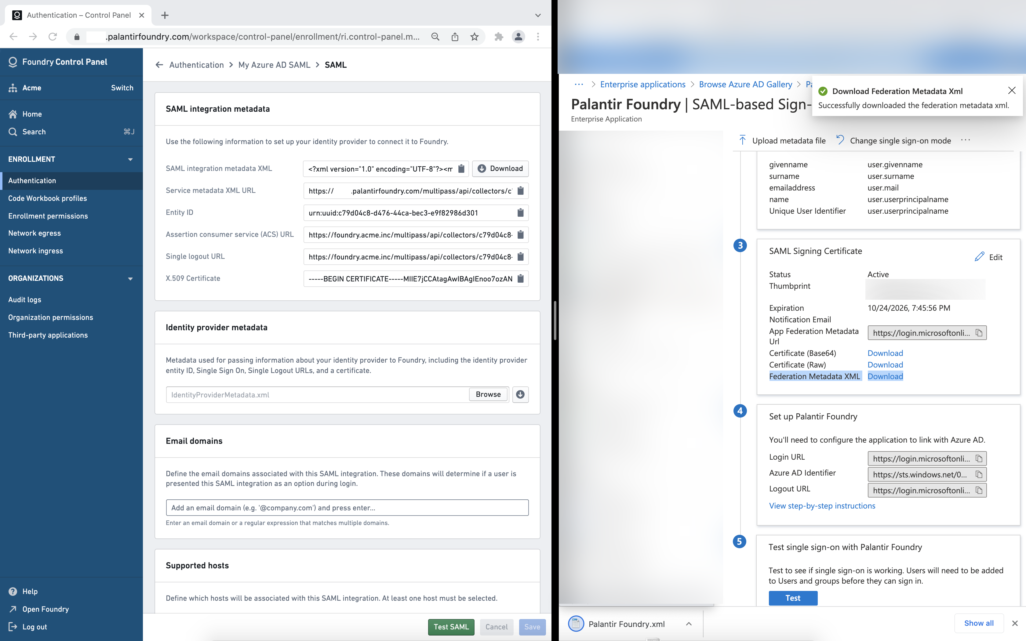Open the Palantir Foundry.xml download menu
The width and height of the screenshot is (1026, 641).
(689, 624)
